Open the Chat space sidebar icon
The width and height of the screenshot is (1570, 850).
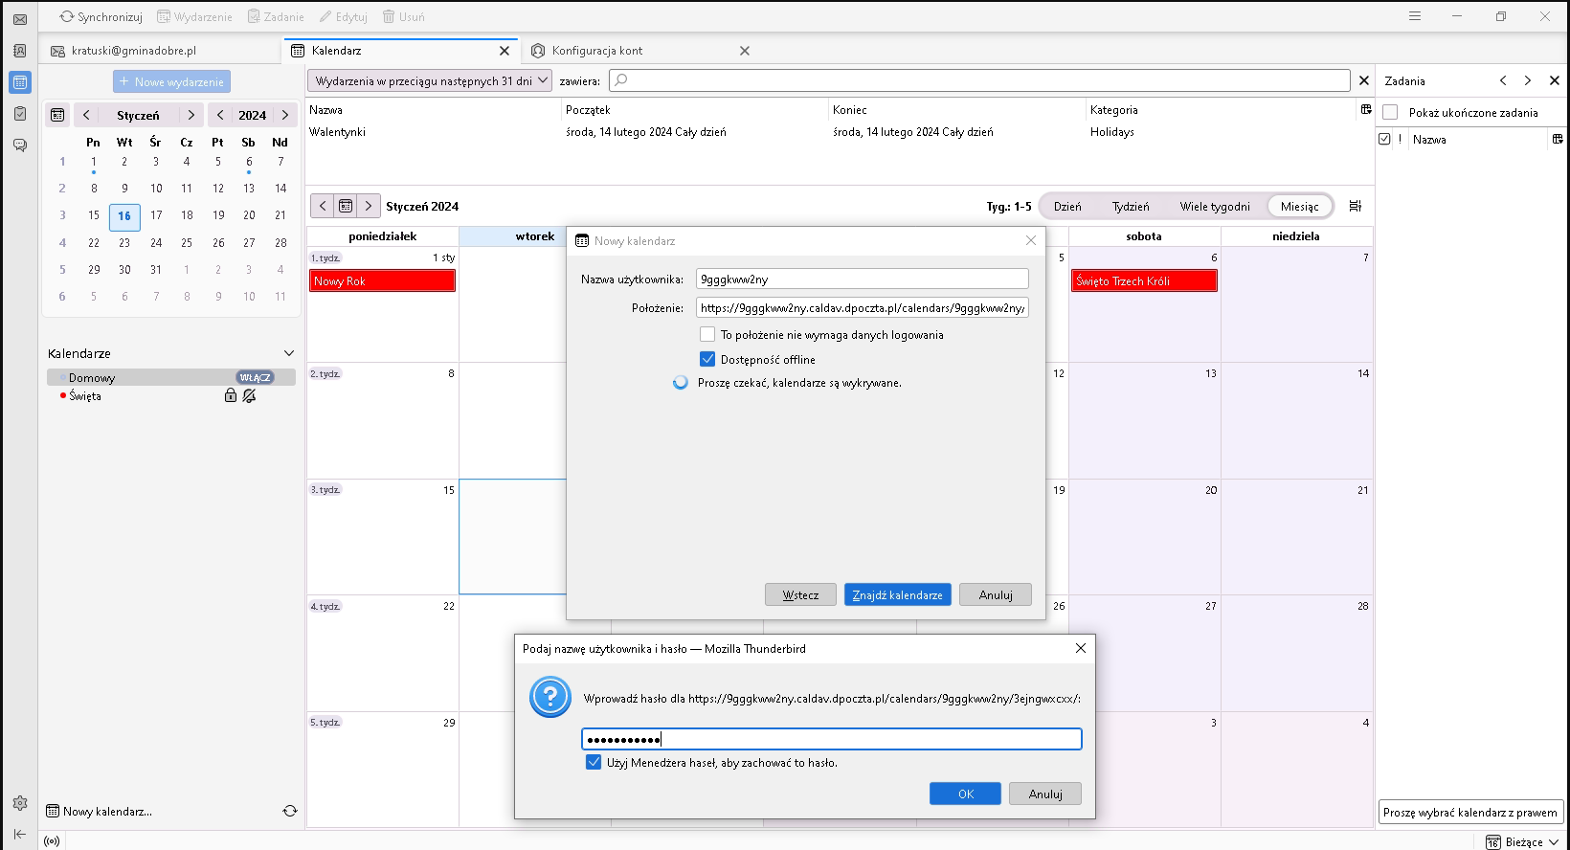(19, 145)
